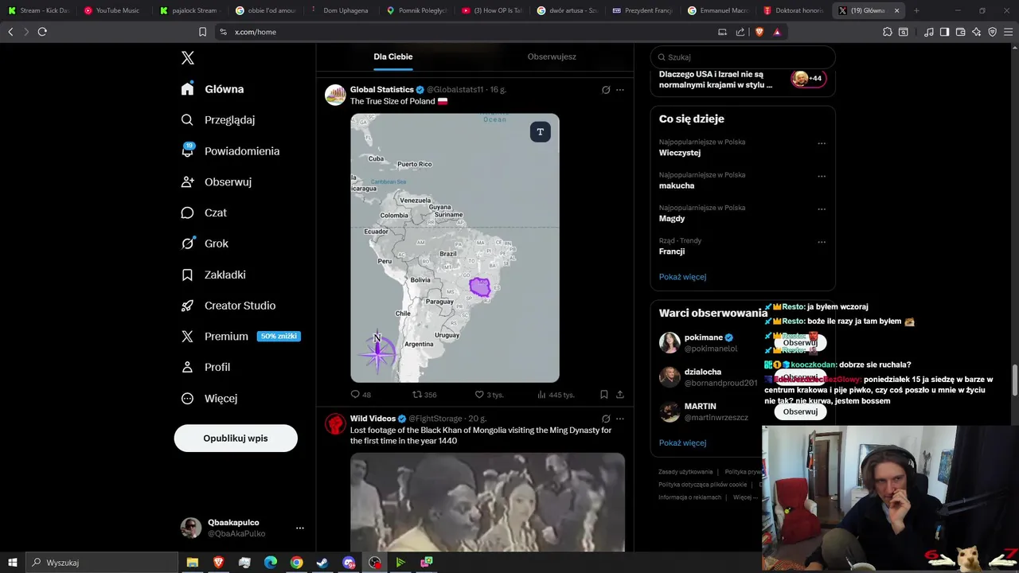Viewport: 1019px width, 573px height.
Task: Open the Przeglądaj explore page
Action: [218, 120]
